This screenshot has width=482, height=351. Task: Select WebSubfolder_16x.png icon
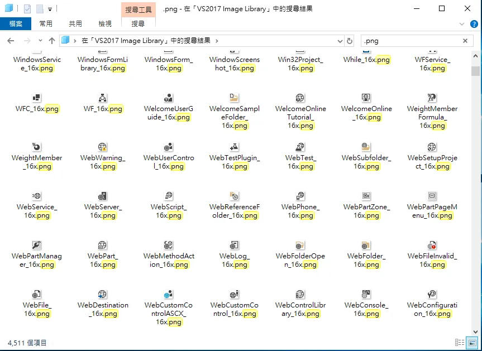click(x=366, y=147)
